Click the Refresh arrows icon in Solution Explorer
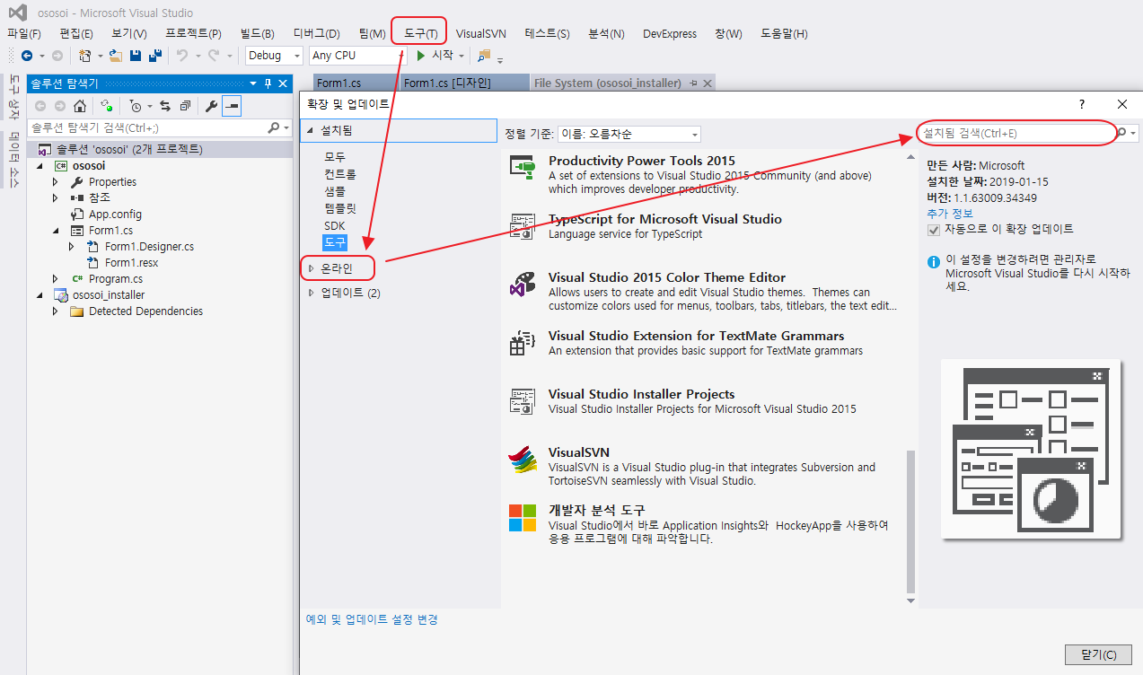The image size is (1143, 675). (x=165, y=106)
